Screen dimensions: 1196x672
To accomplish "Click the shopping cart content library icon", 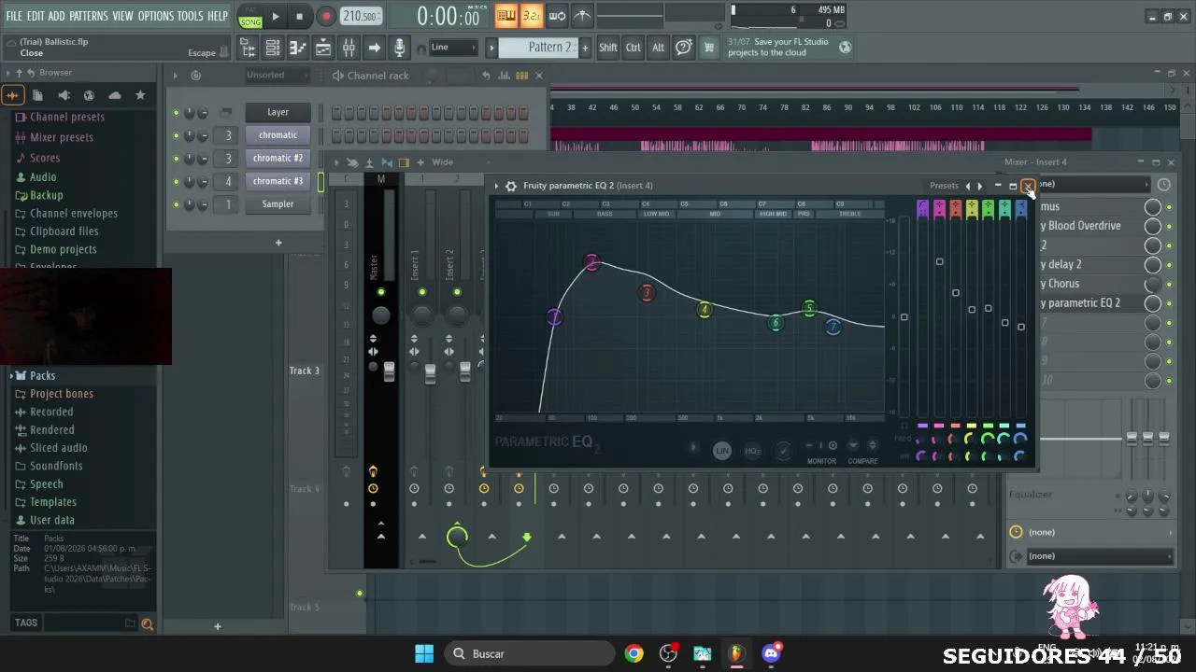I will (708, 48).
